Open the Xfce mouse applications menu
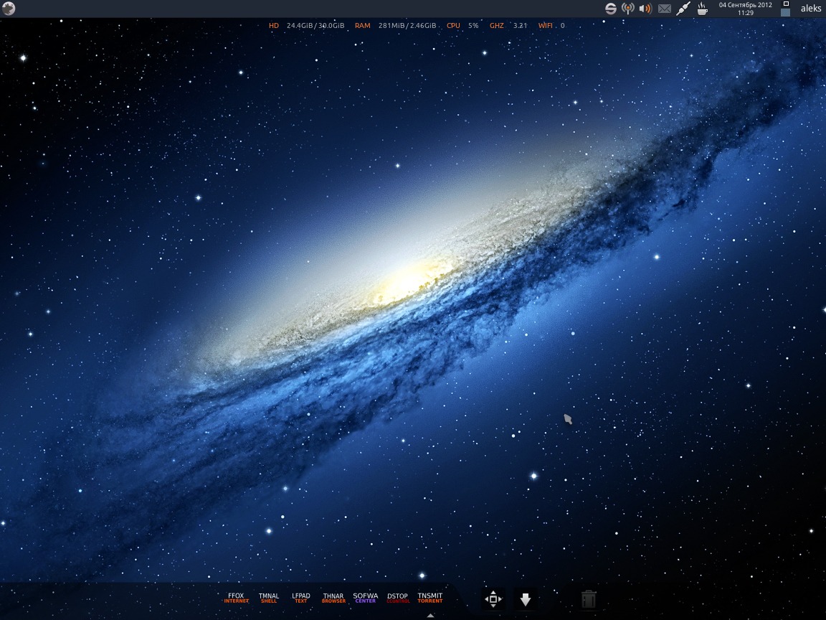 tap(9, 9)
